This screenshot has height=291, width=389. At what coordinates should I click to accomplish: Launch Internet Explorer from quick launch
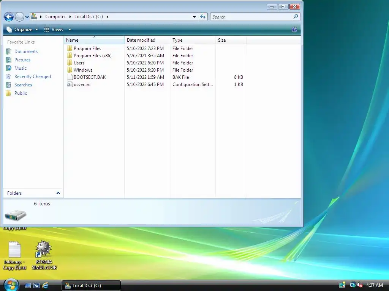(x=45, y=286)
